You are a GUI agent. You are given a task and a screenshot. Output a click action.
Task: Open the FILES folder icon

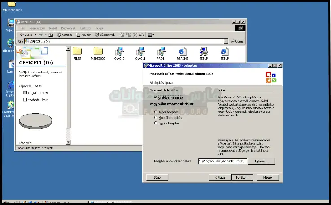click(77, 51)
